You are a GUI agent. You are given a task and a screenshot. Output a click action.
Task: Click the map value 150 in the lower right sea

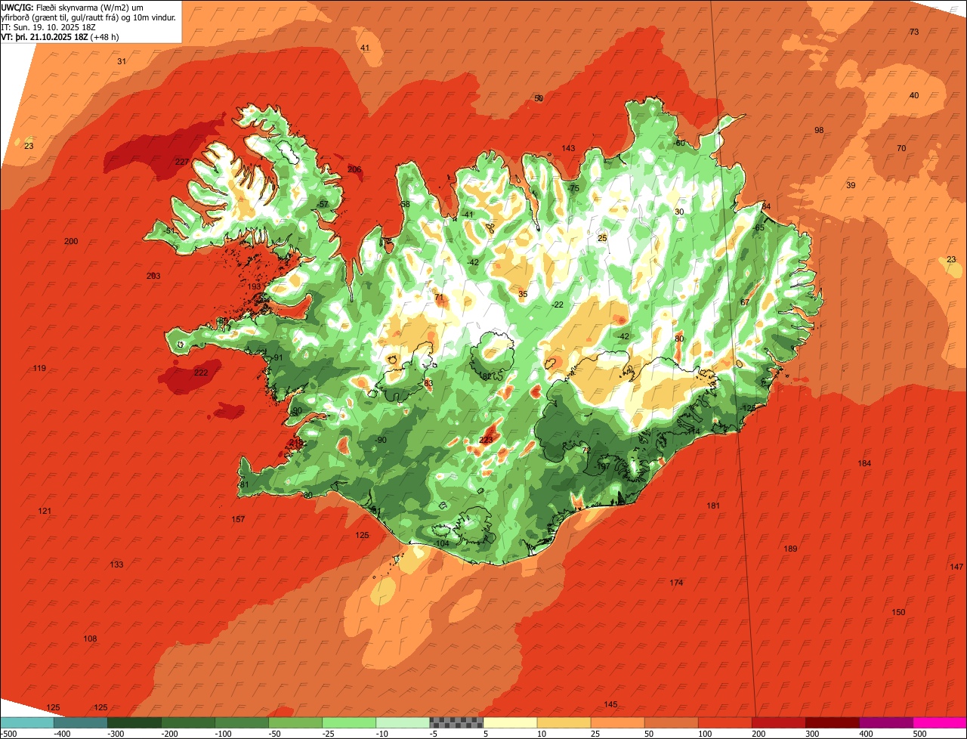(x=898, y=612)
